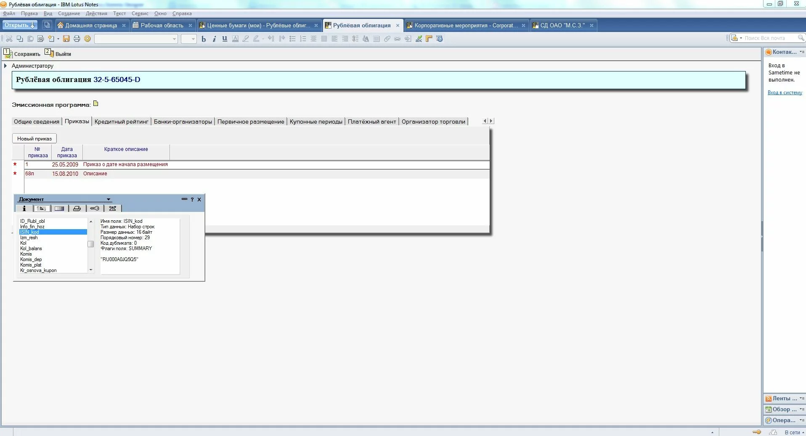The height and width of the screenshot is (436, 806).
Task: Open the font name dropdown in toolbar
Action: point(174,39)
